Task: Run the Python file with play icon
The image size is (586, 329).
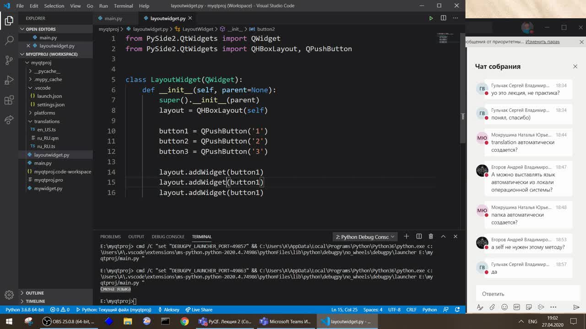Action: tap(431, 18)
